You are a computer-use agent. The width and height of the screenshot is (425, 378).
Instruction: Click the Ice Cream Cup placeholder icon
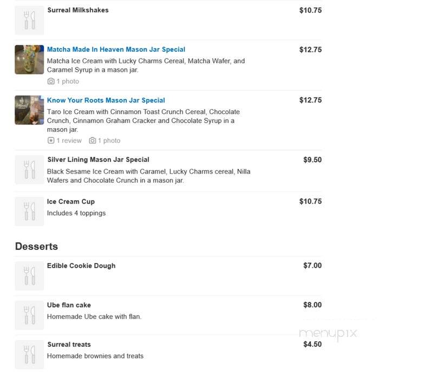tap(29, 211)
